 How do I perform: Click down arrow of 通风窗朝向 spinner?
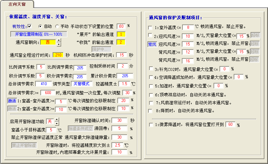(x=59, y=44)
